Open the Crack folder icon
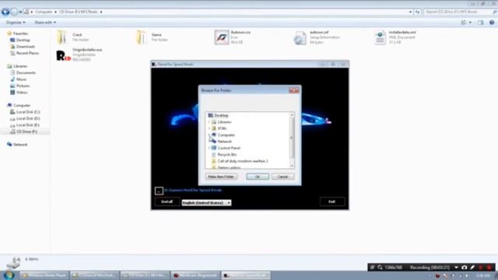 click(62, 37)
